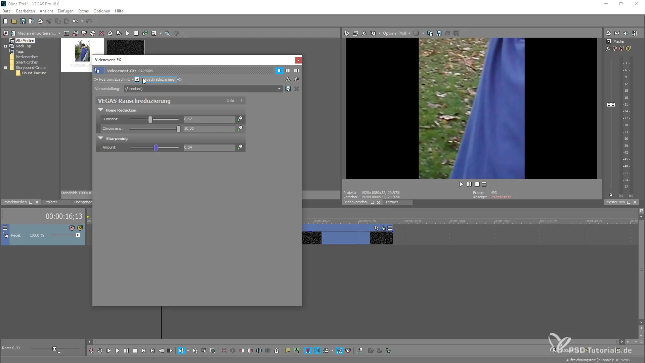Click Info in VEGAS Rauschreduzierung header
645x363 pixels.
230,100
